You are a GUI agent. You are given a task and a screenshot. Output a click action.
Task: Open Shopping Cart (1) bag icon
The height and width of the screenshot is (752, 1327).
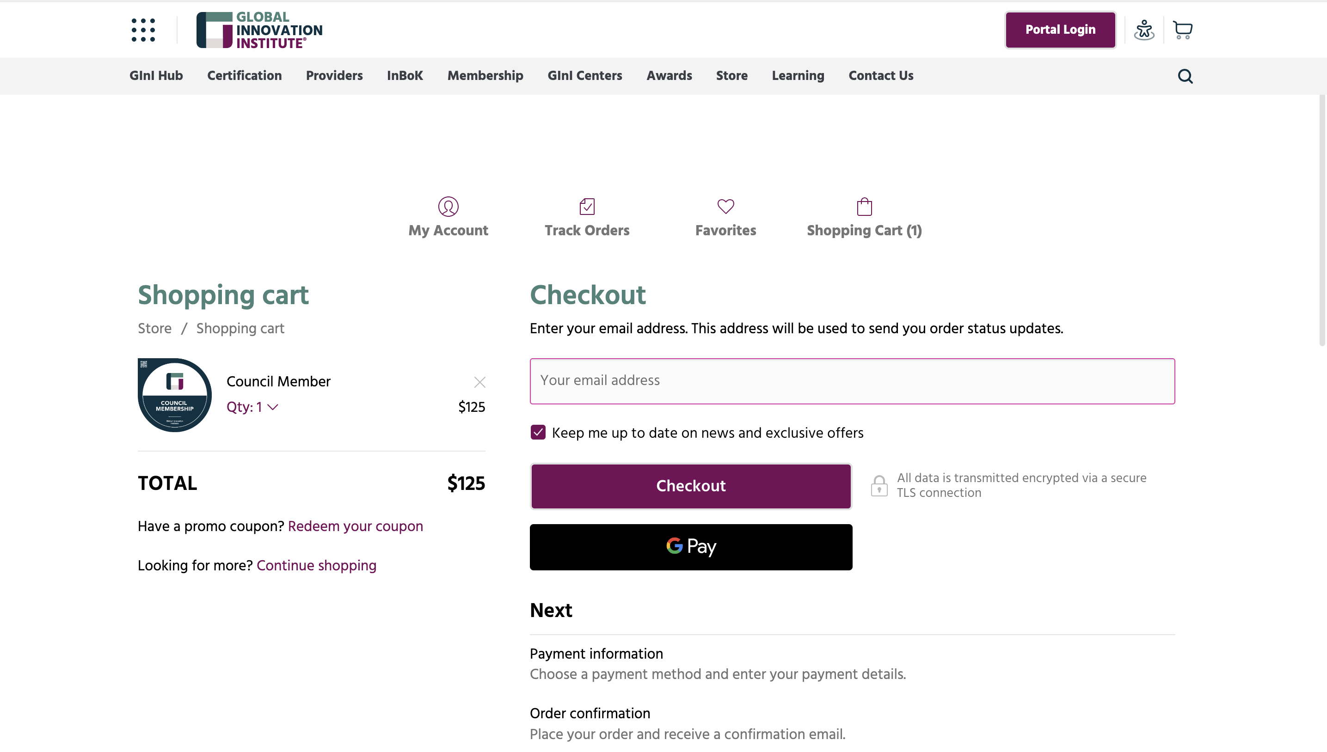tap(864, 207)
